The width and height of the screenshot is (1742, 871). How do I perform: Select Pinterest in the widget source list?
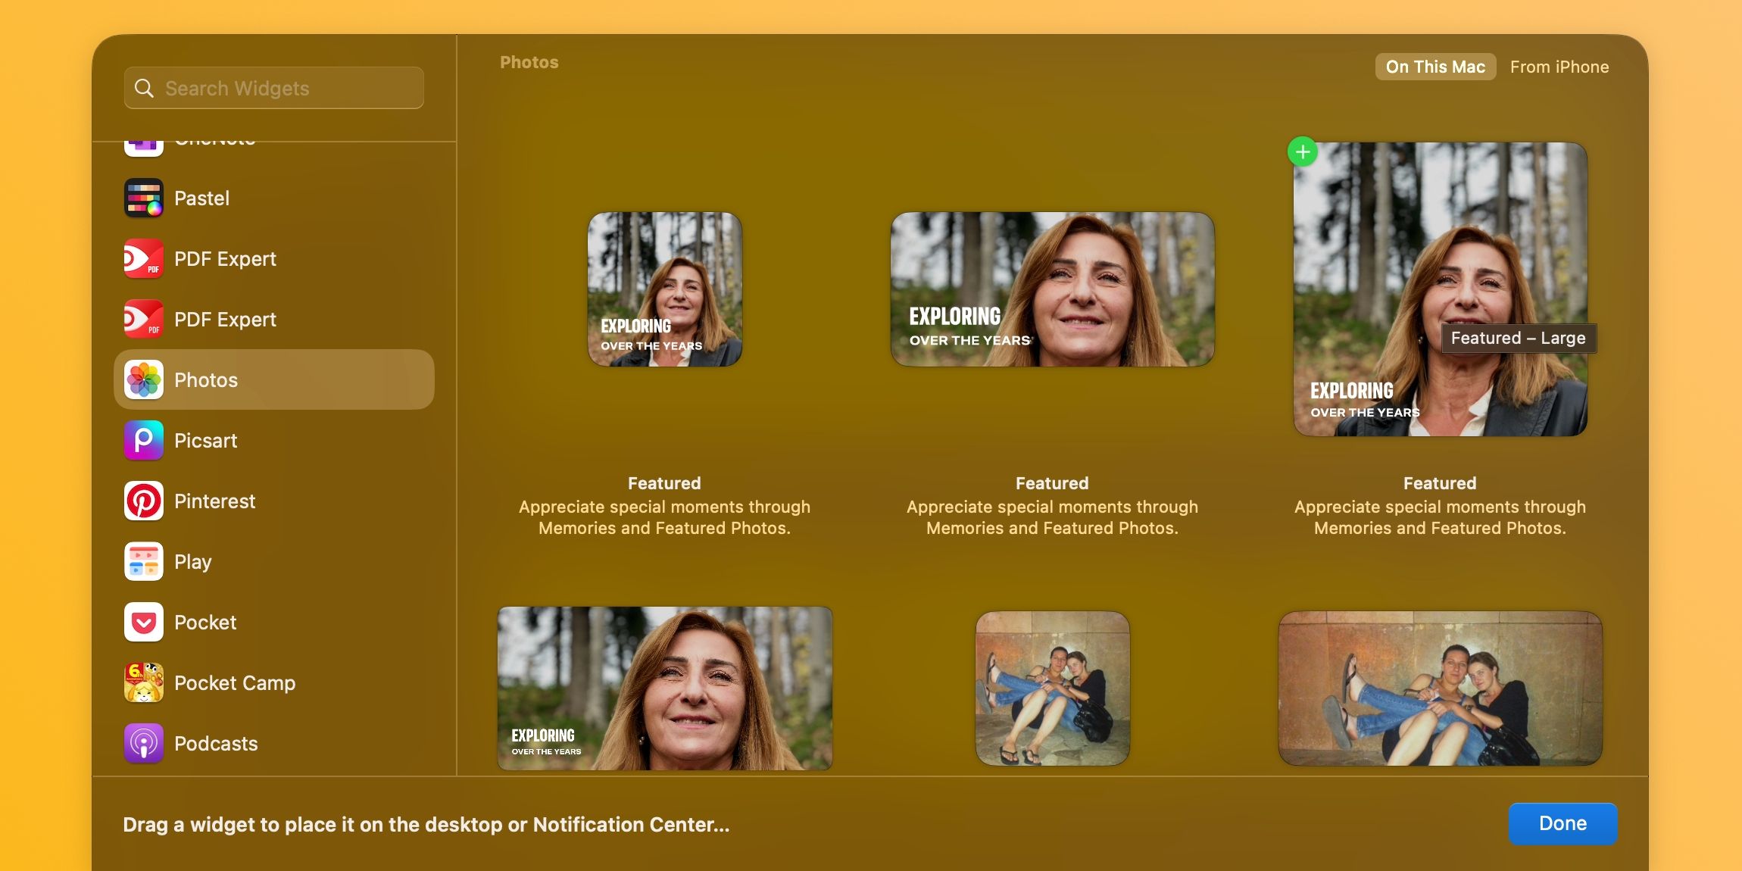tap(215, 500)
